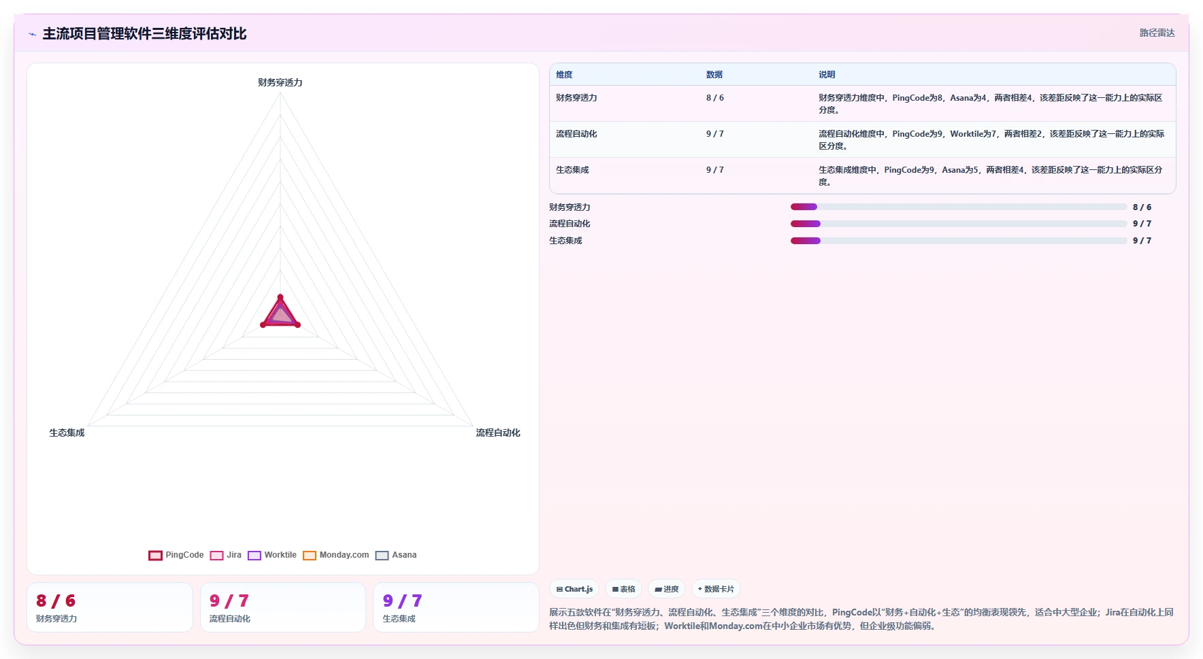
Task: Click the 财务穿透力 label beside its progress bar
Action: [x=570, y=207]
